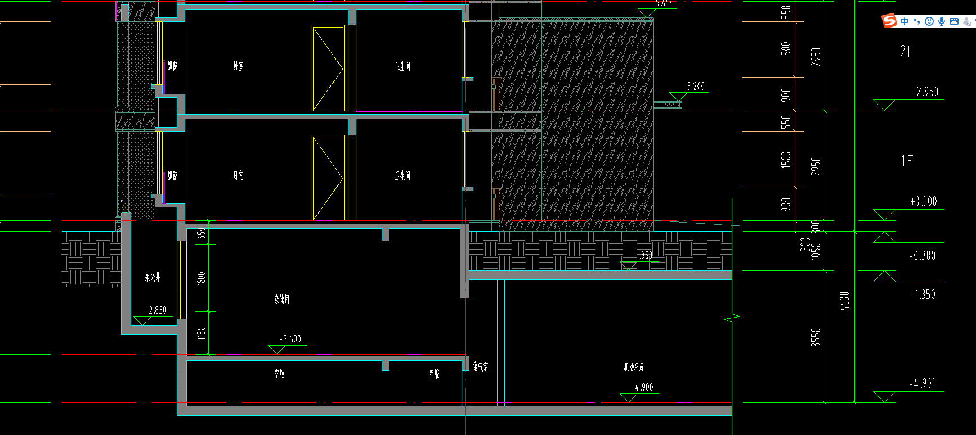Select the -2.830 elevation in 采光井
976x435 pixels.
click(156, 310)
